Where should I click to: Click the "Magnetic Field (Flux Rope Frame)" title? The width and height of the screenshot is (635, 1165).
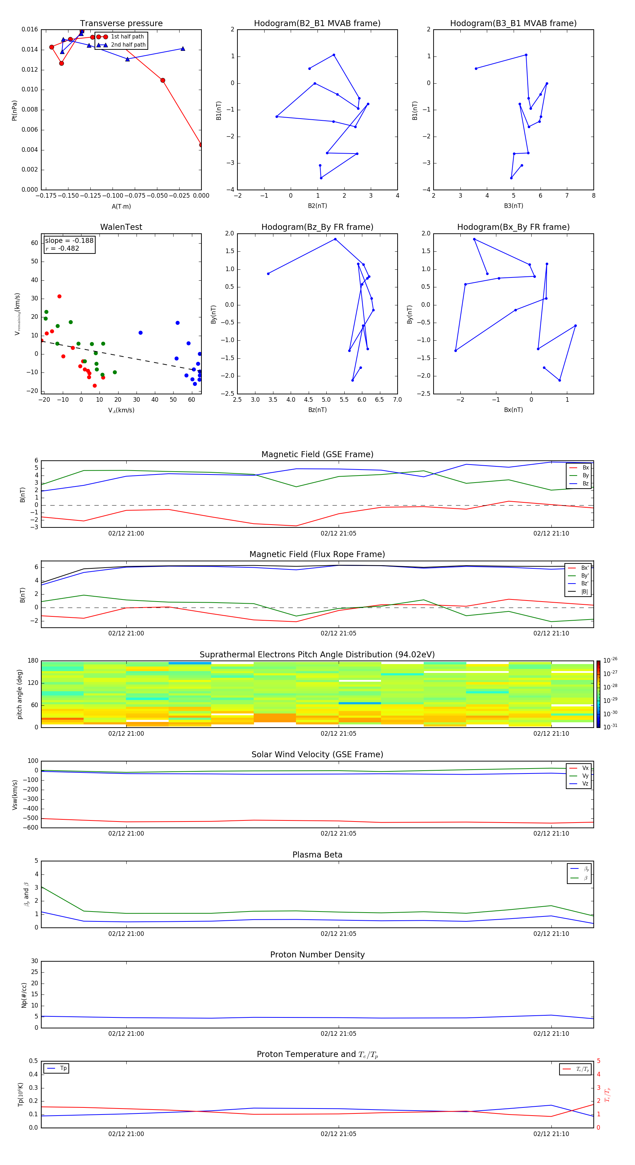(317, 555)
